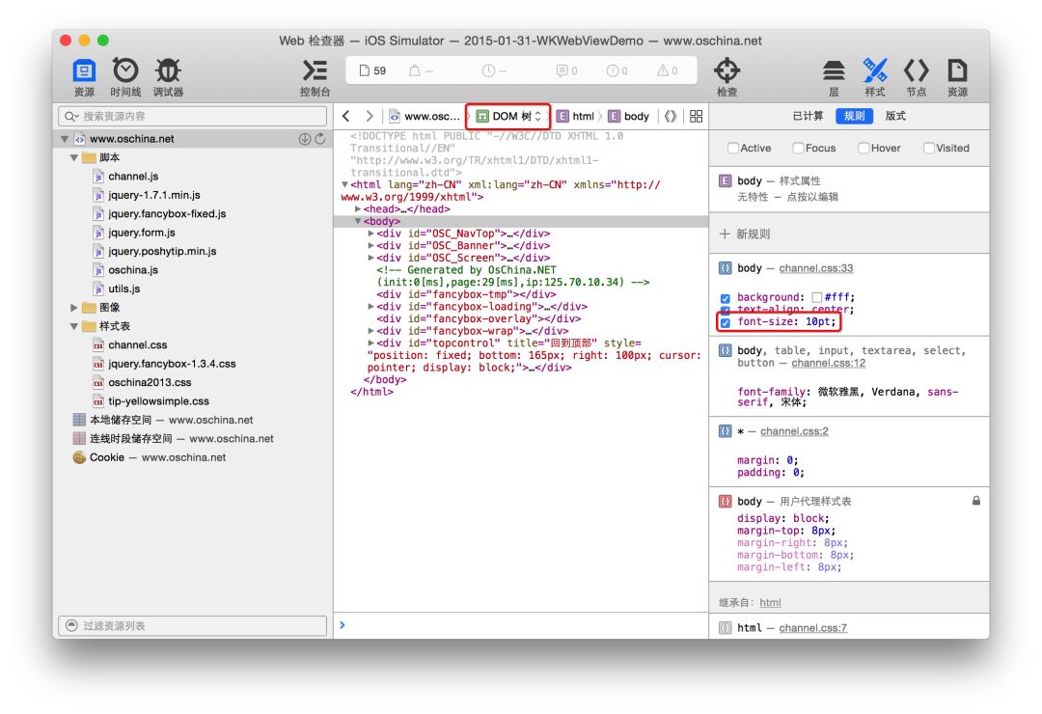Open the DOM 树 view dropdown
Image resolution: width=1042 pixels, height=714 pixels.
508,117
